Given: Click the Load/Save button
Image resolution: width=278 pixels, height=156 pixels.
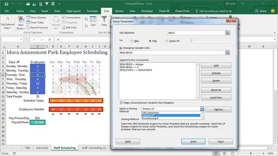Looking at the screenshot, I should click(x=216, y=97).
